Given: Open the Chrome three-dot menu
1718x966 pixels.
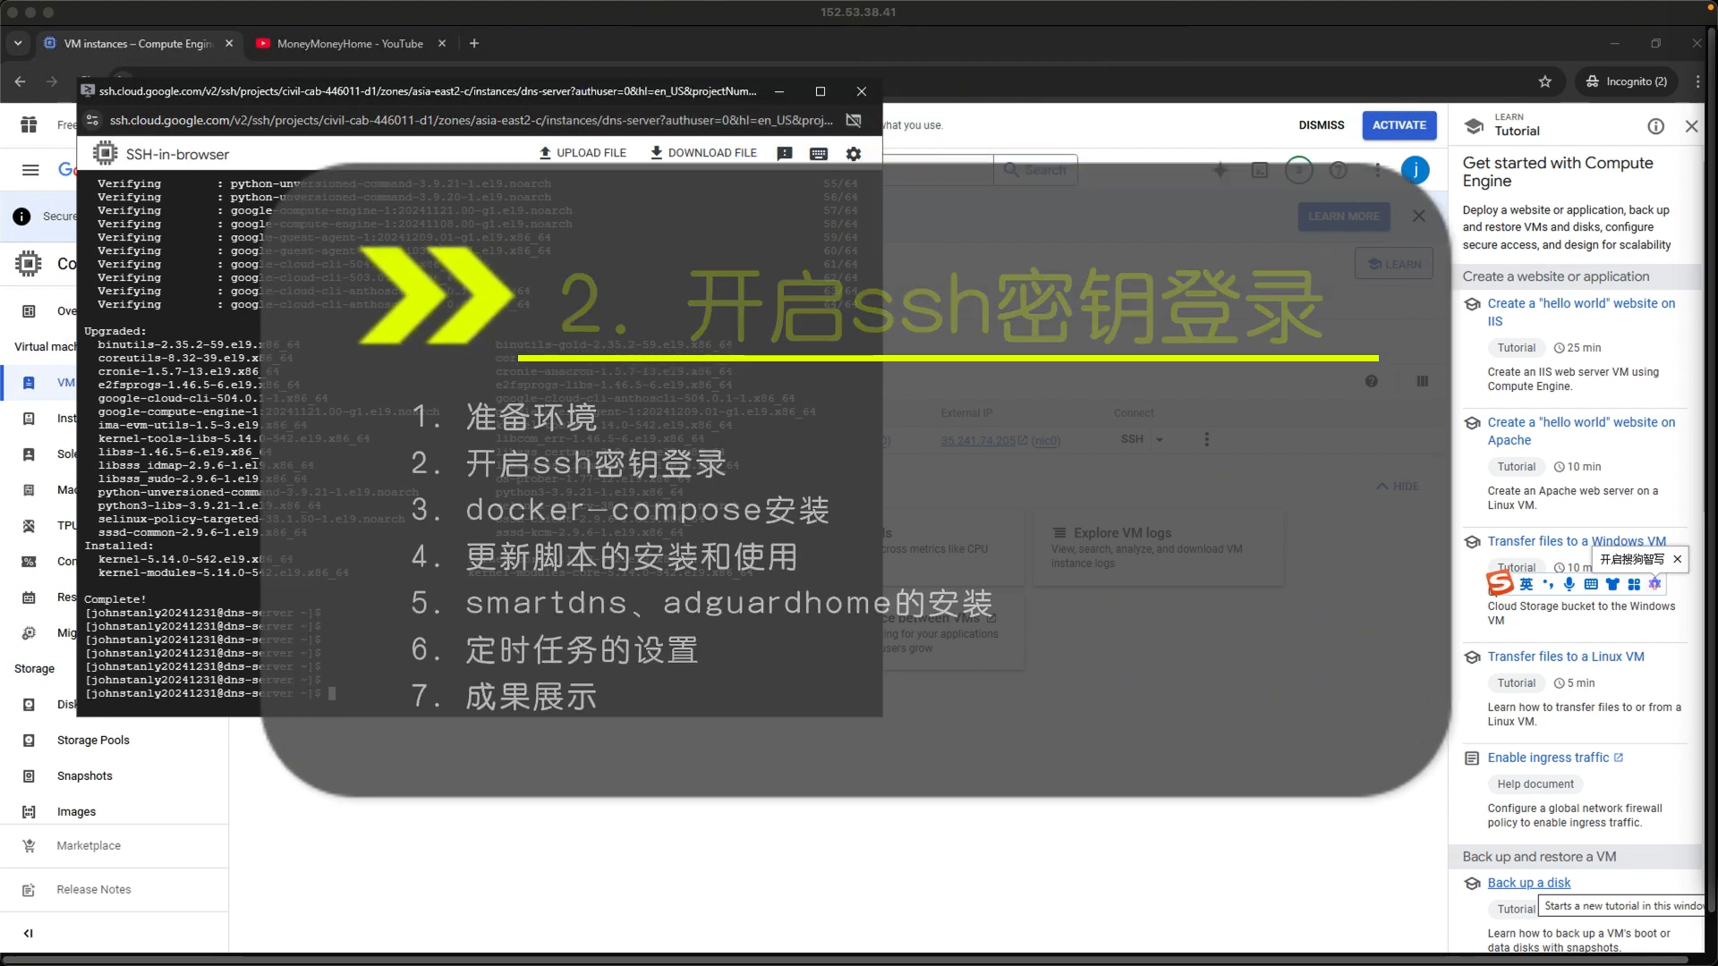Looking at the screenshot, I should [1697, 81].
